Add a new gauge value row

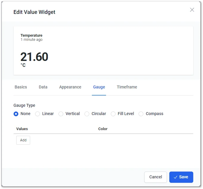pos(23,140)
